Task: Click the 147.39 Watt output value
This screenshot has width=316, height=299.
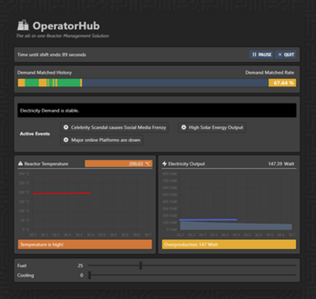Action: point(281,164)
